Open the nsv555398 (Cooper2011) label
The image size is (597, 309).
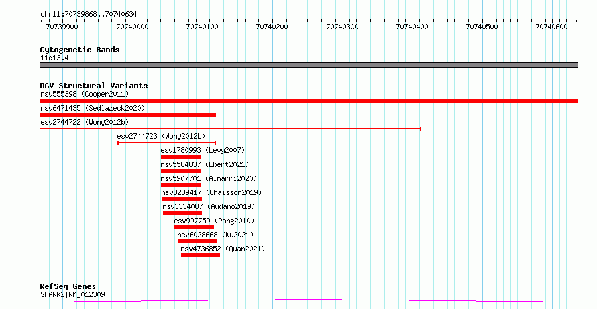pos(85,94)
